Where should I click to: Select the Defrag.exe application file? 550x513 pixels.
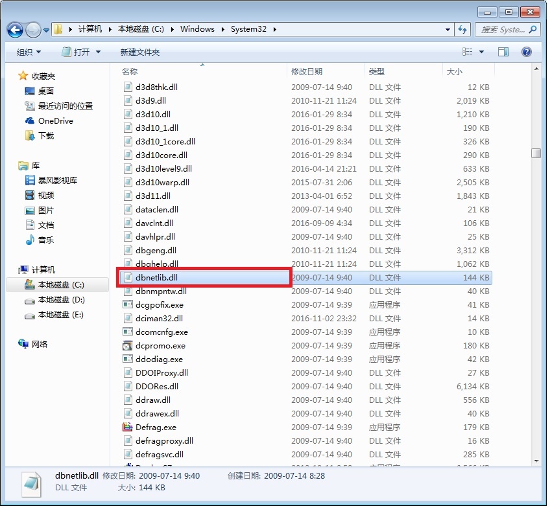[x=156, y=427]
